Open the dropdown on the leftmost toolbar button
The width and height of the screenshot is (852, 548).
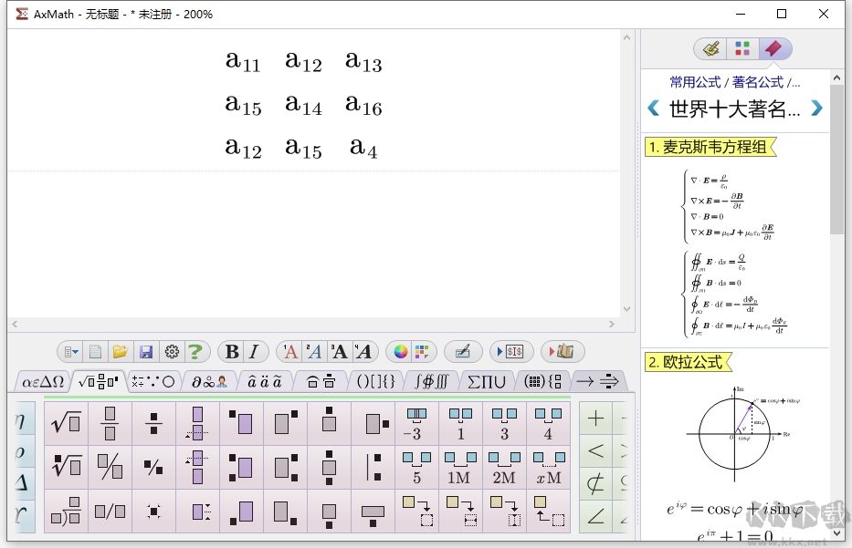(x=72, y=352)
